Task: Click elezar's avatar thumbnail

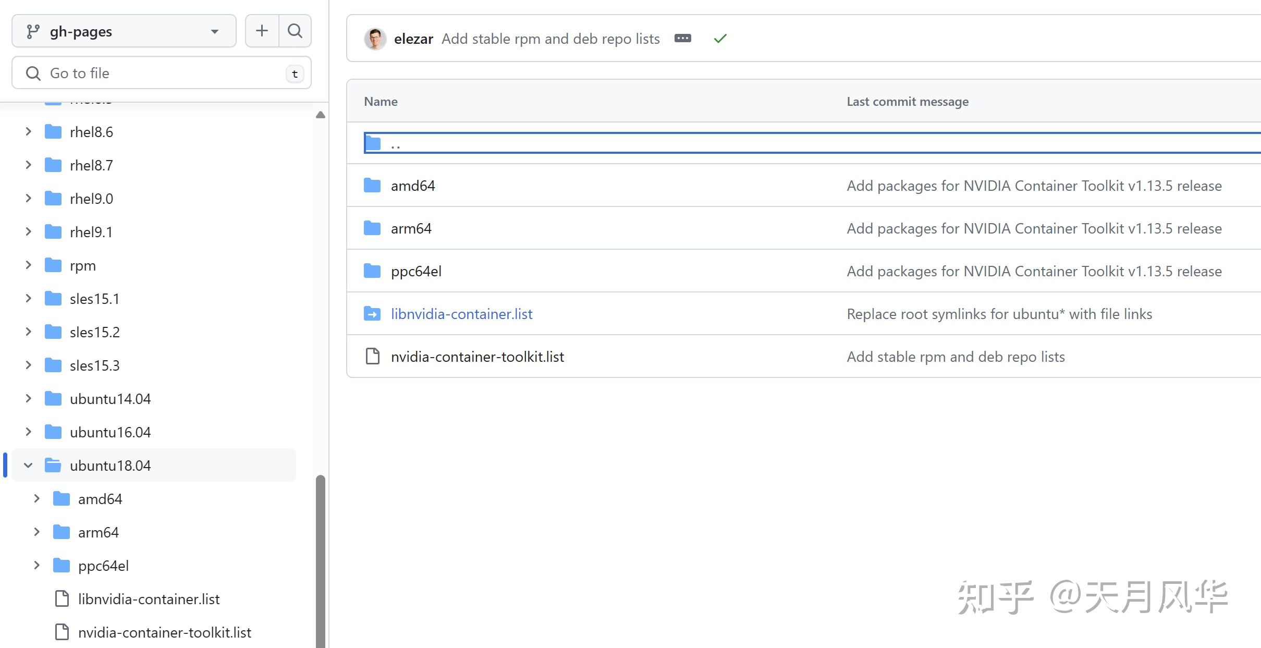Action: 375,39
